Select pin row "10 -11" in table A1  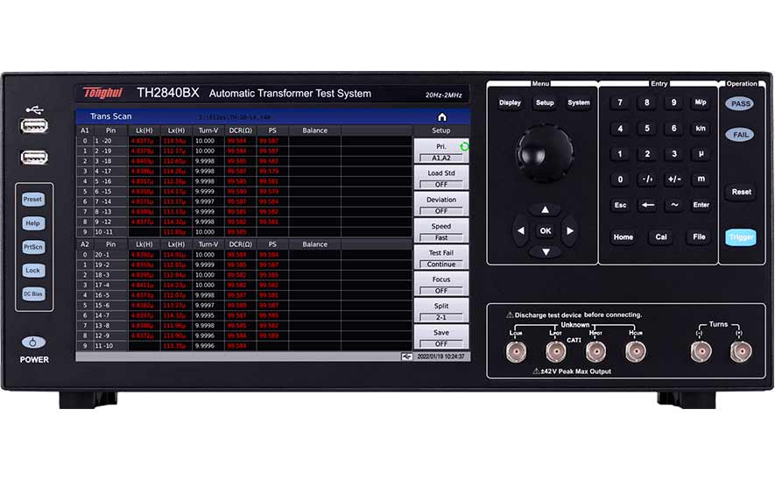click(244, 232)
